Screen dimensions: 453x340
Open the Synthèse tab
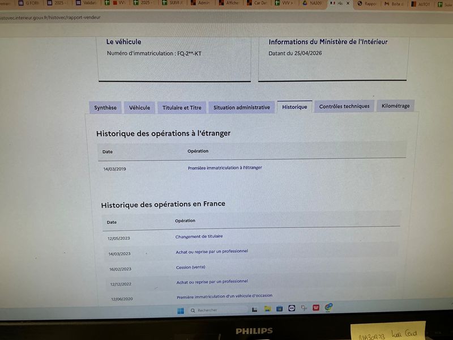(105, 108)
